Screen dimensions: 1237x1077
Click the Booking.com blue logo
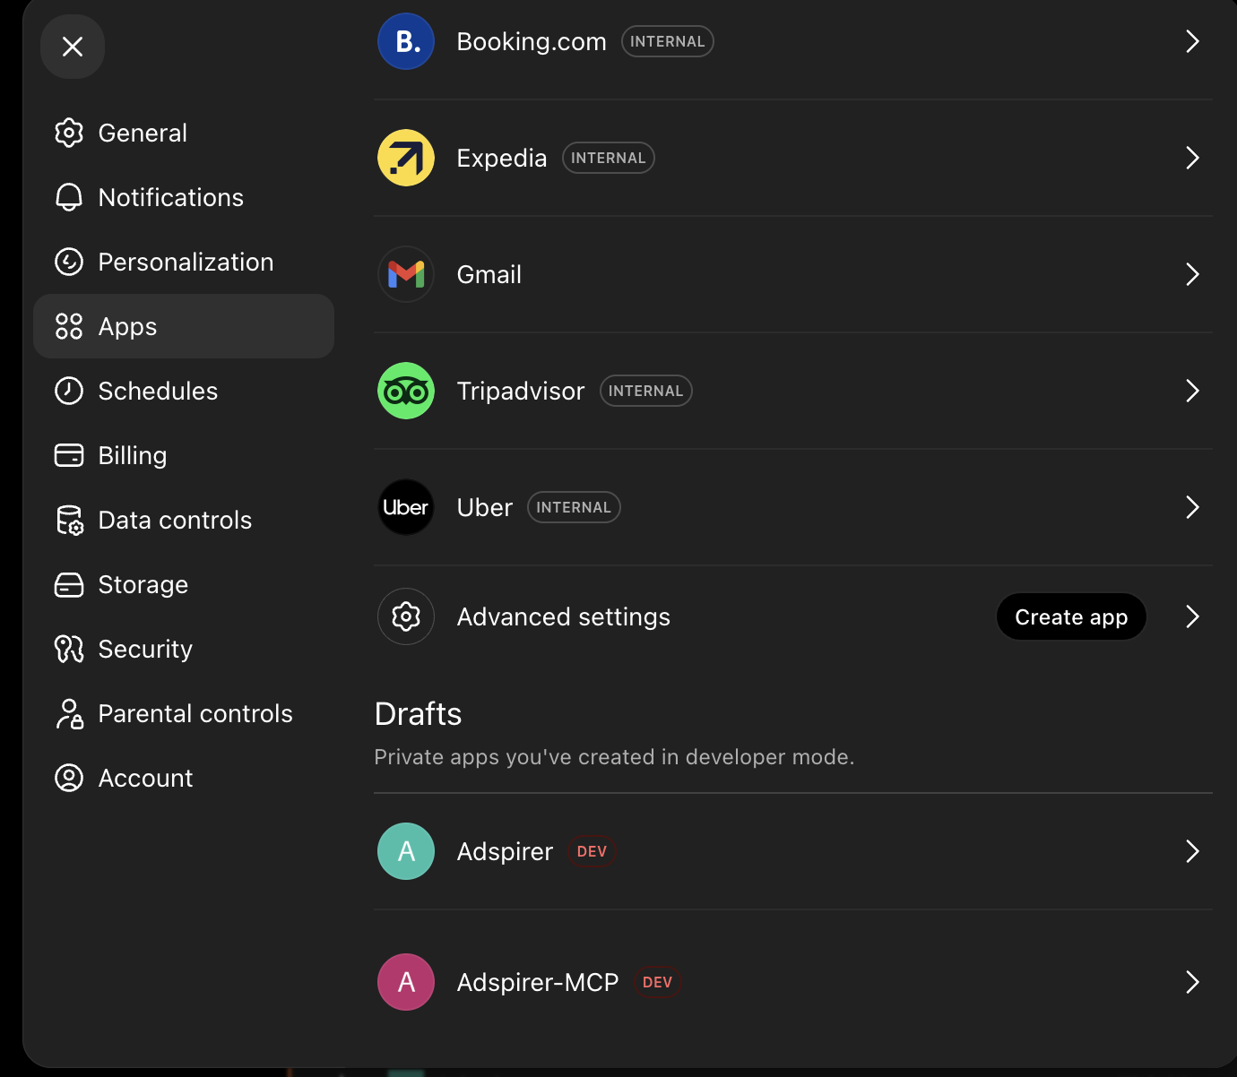(406, 41)
